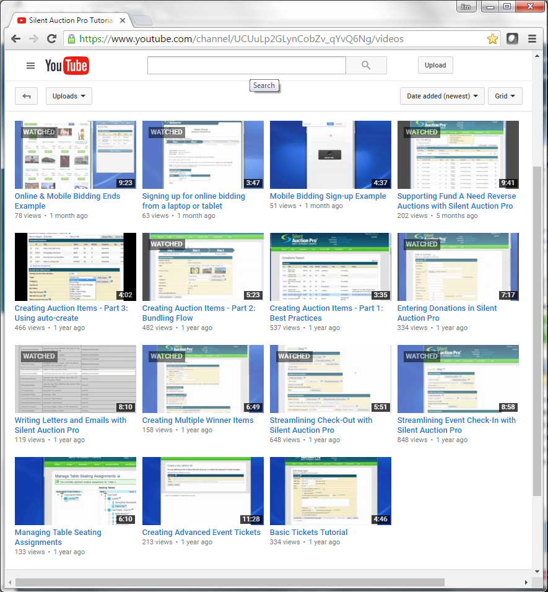This screenshot has height=592, width=548.
Task: Click the scroll up arrow
Action: pyautogui.click(x=537, y=56)
